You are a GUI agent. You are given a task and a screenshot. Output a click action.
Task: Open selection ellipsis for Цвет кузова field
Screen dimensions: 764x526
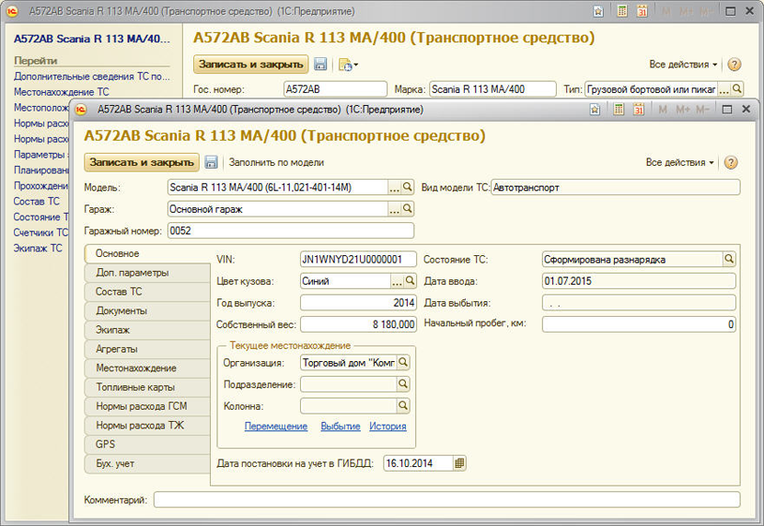398,281
